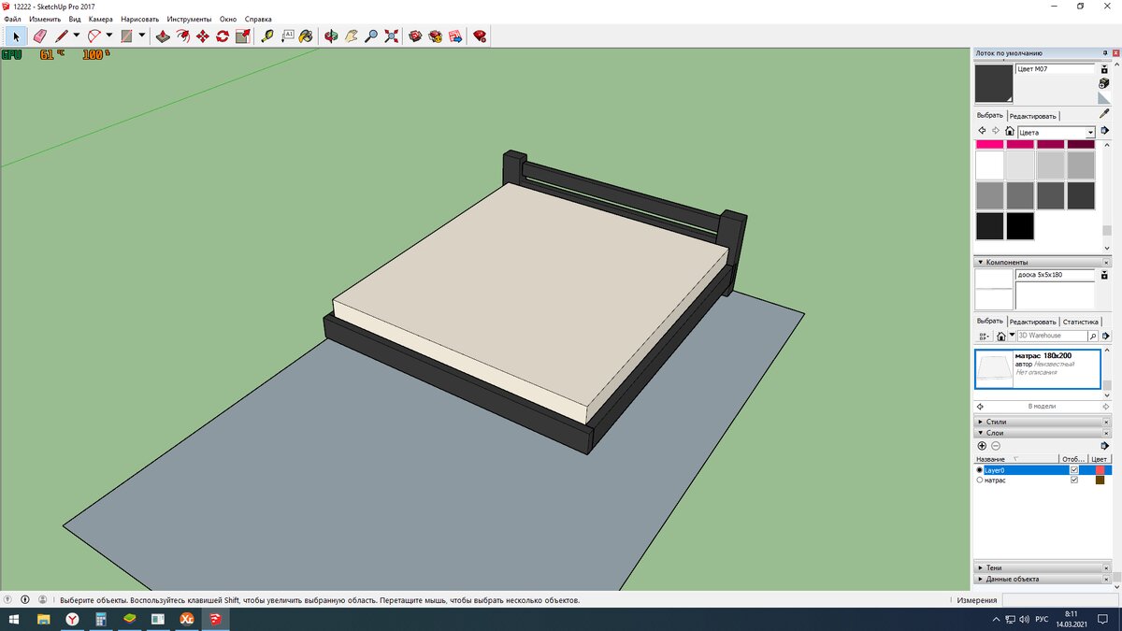Click Layer0 red color swatch
The height and width of the screenshot is (631, 1122).
(x=1100, y=470)
